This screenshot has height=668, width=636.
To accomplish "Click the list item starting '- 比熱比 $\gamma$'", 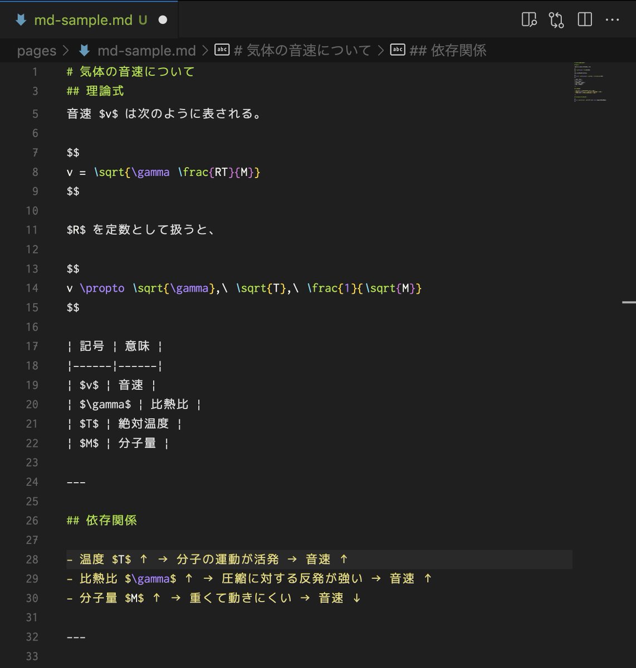I will click(x=249, y=579).
